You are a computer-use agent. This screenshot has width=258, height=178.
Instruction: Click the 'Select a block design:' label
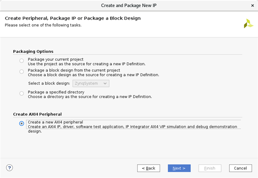click(x=49, y=83)
